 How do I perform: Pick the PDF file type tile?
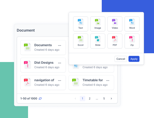click(115, 41)
